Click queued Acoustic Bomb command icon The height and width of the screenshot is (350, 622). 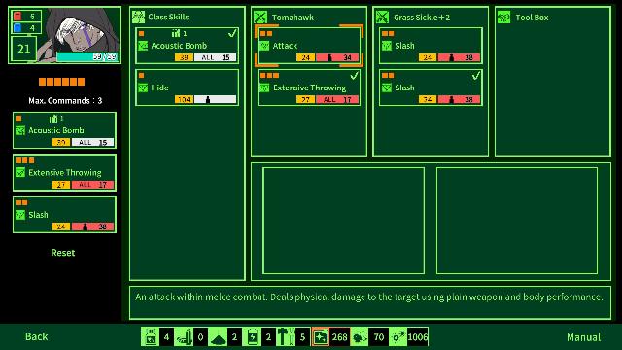(20, 130)
